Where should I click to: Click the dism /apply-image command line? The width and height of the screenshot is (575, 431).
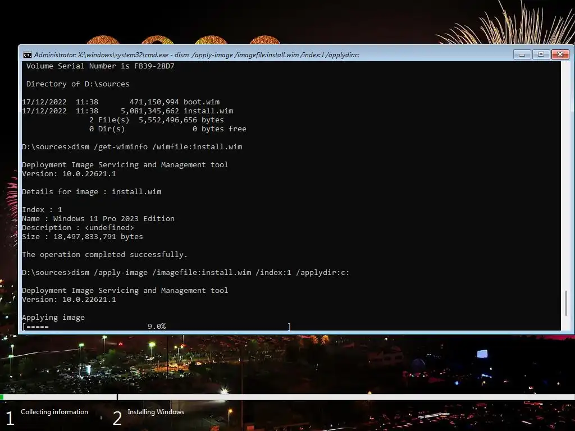click(x=185, y=272)
